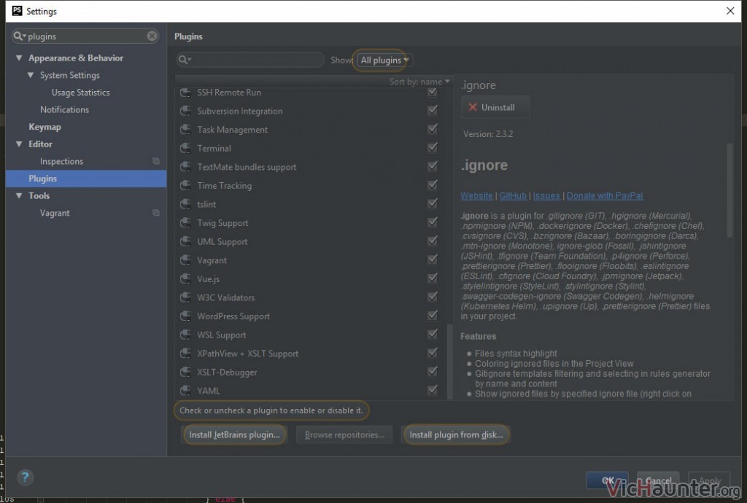Open the Donate with PayPal link
This screenshot has width=747, height=503.
tap(605, 195)
